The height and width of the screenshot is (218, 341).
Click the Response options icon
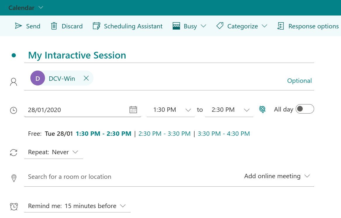tap(281, 26)
